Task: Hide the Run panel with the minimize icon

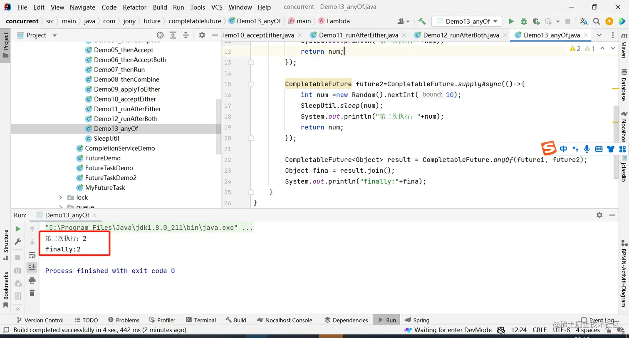Action: point(612,215)
